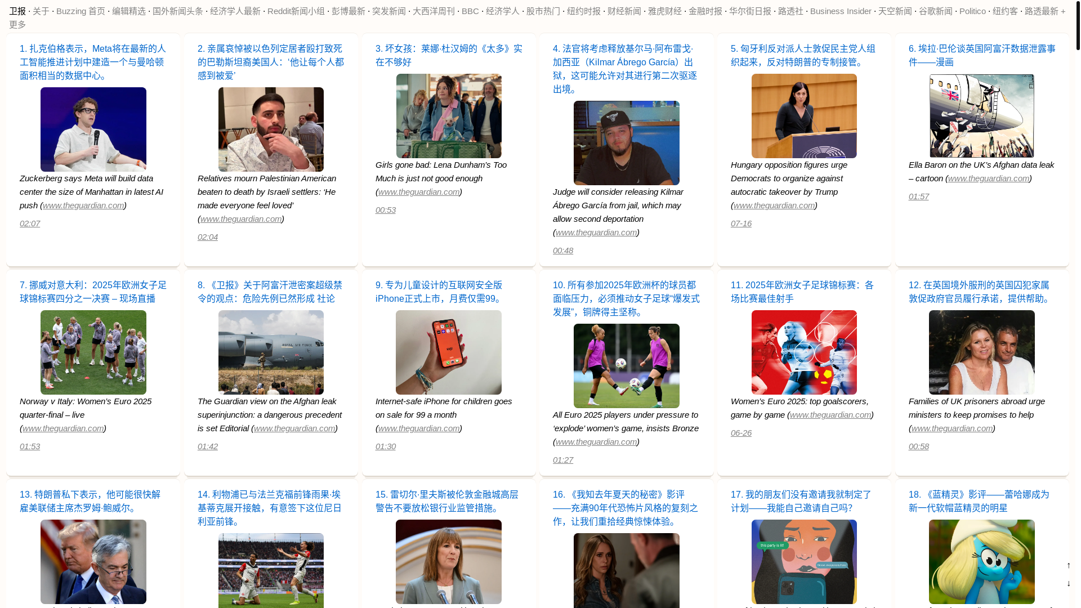1081x608 pixels.
Task: Open article 18 蓝精灵 review headline
Action: pos(979,501)
